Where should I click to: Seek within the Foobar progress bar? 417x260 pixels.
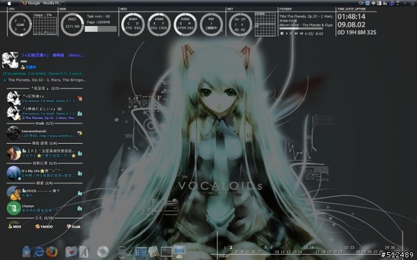point(301,29)
